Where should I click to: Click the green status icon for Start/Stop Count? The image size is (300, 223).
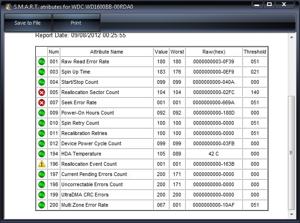pyautogui.click(x=42, y=82)
